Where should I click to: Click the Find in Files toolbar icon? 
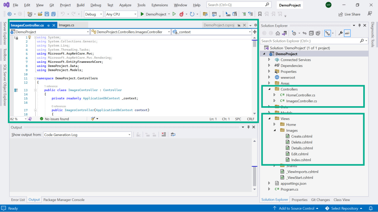pos(205,14)
